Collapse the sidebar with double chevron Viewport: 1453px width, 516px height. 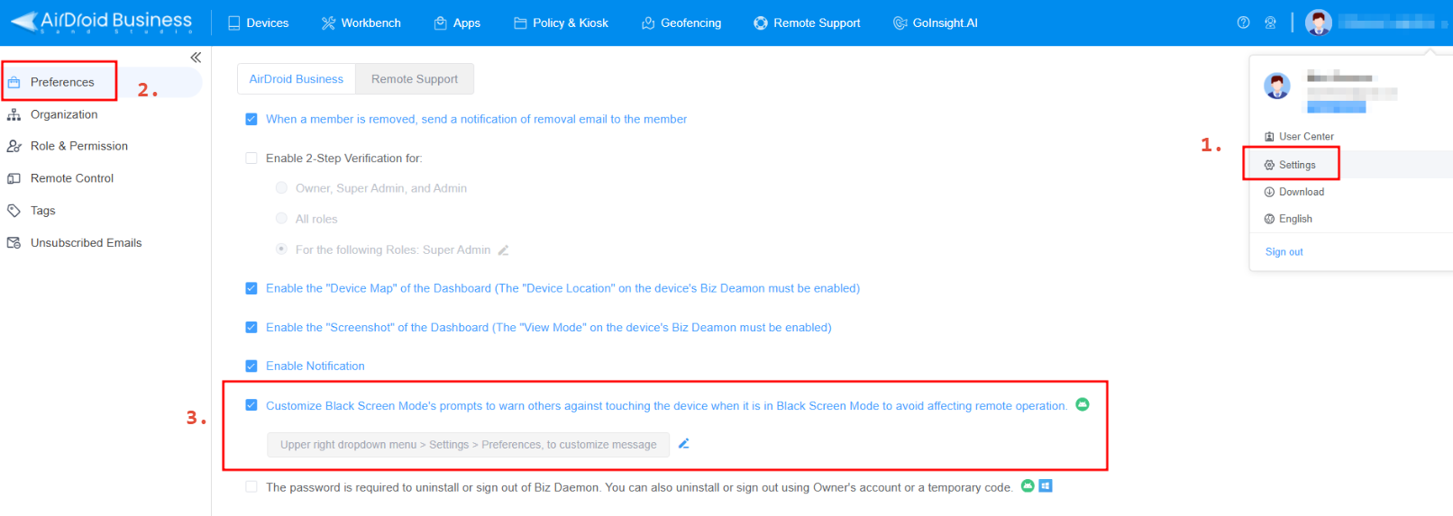[196, 57]
